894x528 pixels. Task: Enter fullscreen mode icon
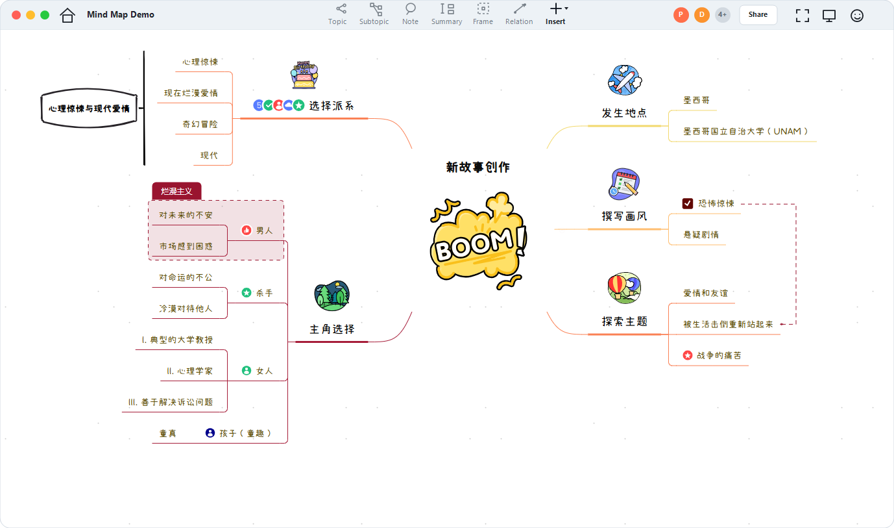click(803, 16)
